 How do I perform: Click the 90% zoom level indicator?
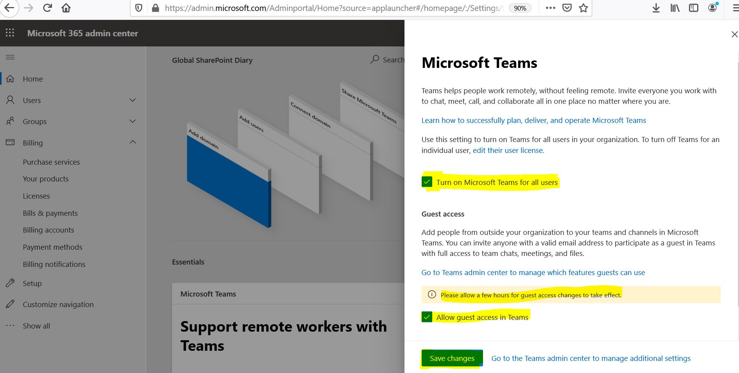point(520,8)
